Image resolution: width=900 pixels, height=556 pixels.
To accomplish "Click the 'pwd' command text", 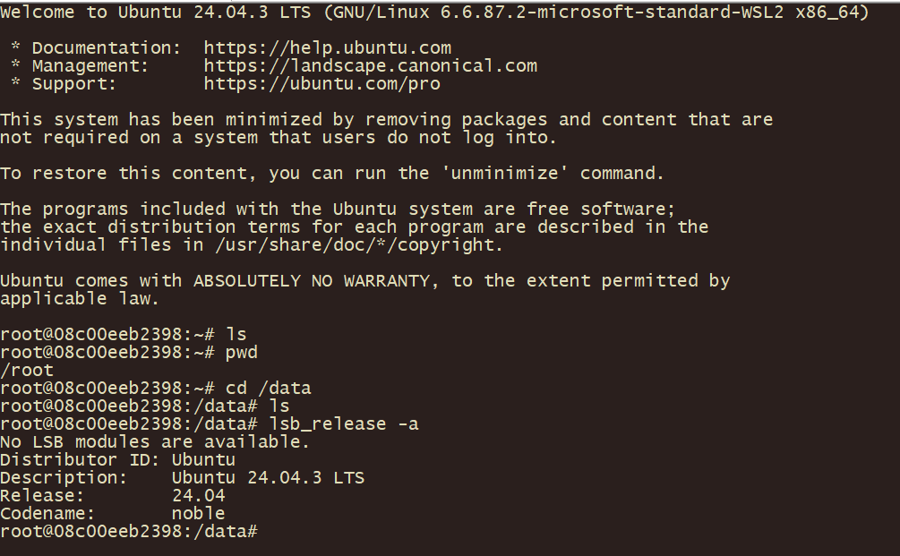I will pyautogui.click(x=241, y=353).
